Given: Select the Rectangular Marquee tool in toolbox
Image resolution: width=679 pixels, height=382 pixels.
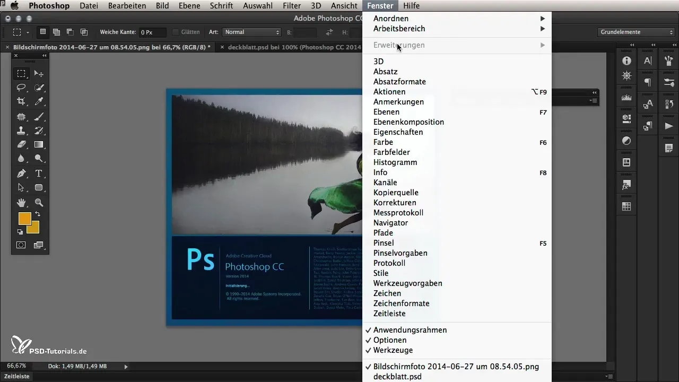Looking at the screenshot, I should pos(21,73).
